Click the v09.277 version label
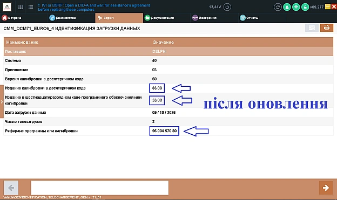Image resolution: width=337 pixels, height=200 pixels. [316, 7]
